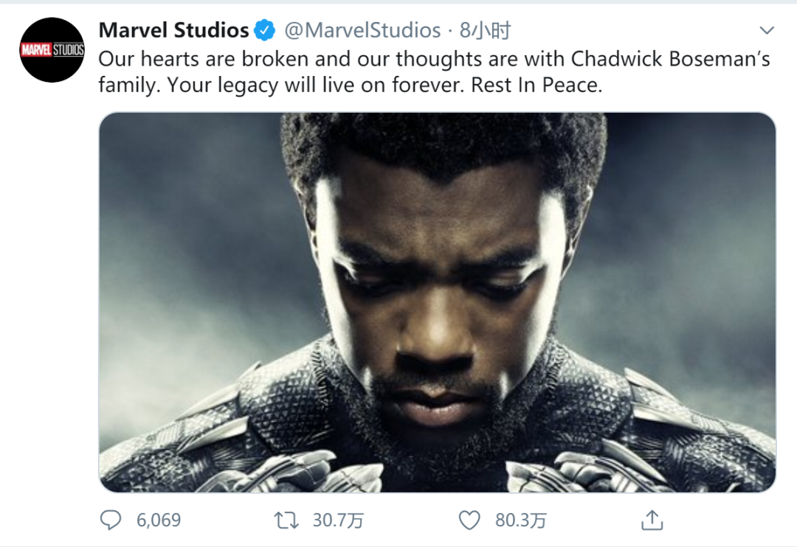Open the Black Panther tribute image
The height and width of the screenshot is (547, 797).
pos(437,302)
